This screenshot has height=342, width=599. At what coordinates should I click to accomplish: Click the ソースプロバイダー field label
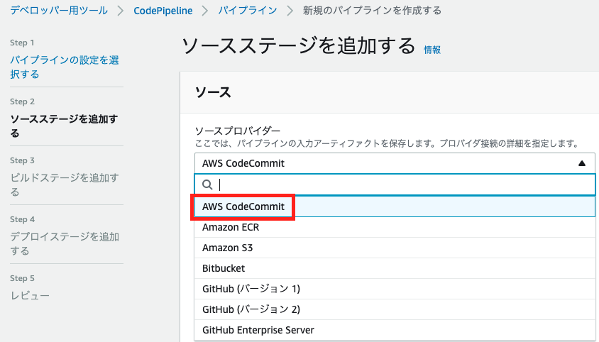(x=238, y=131)
